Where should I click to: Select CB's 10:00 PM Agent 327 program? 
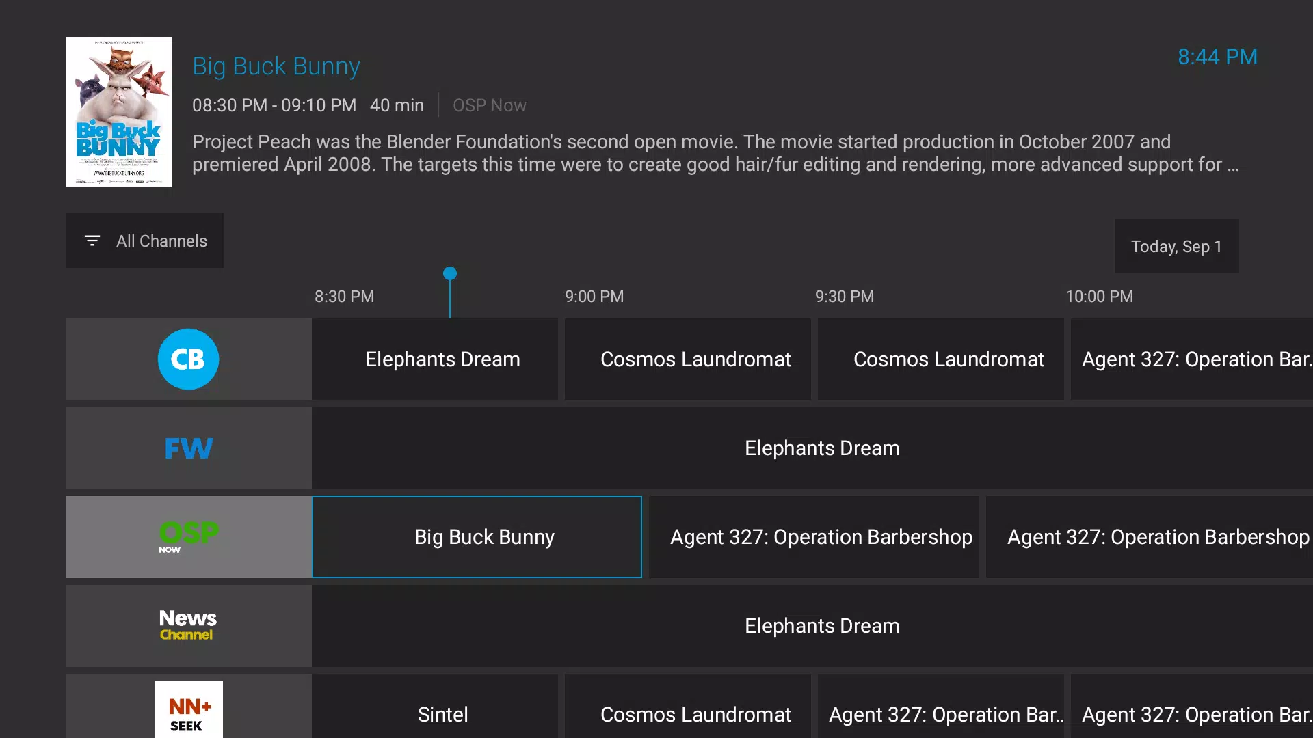click(1192, 359)
